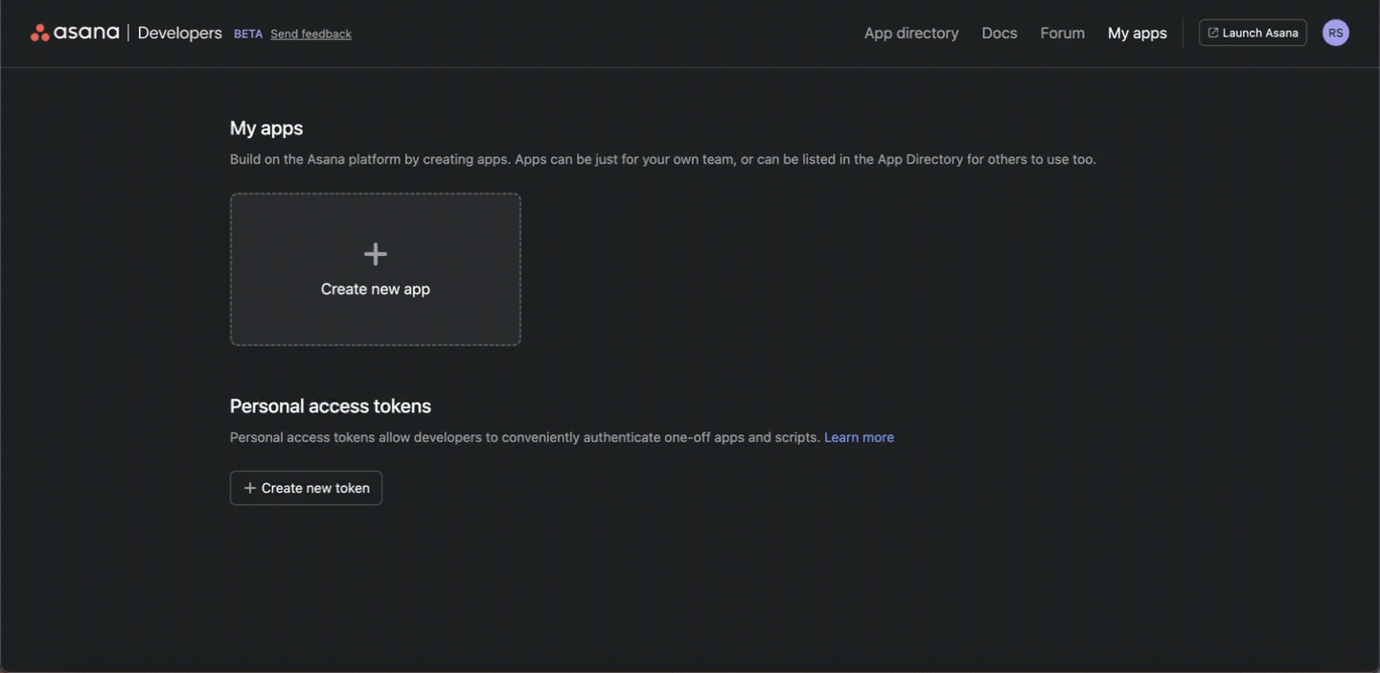Click the plus icon on Create new token button
The width and height of the screenshot is (1380, 673).
coord(250,488)
